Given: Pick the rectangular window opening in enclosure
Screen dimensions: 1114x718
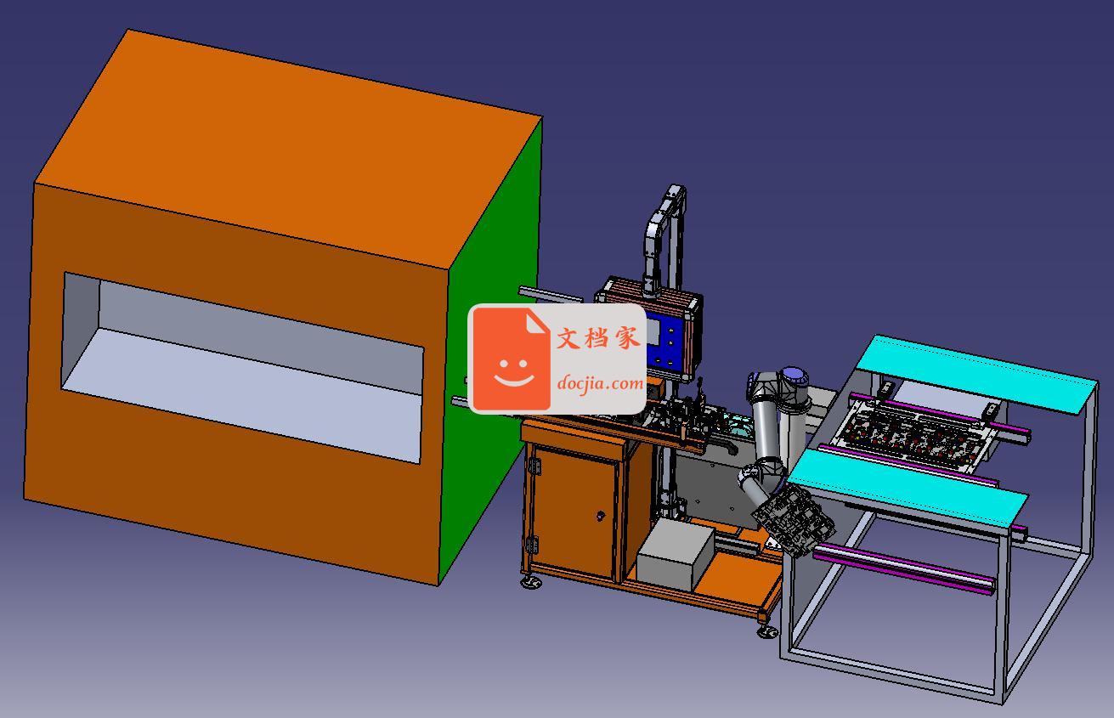Looking at the screenshot, I should pyautogui.click(x=242, y=368).
